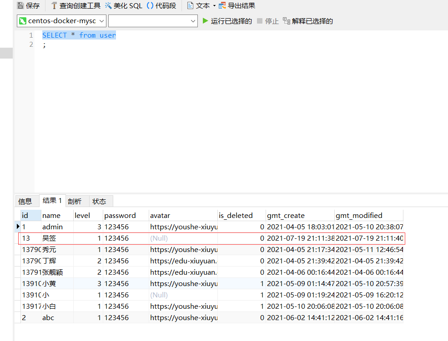The image size is (448, 341).
Task: Click the level column header
Action: pyautogui.click(x=88, y=216)
